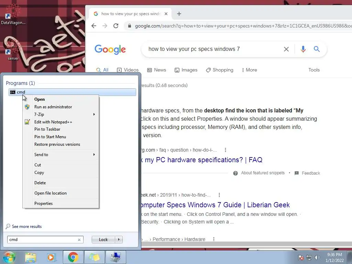Switch to the Images results tab
The image size is (352, 264).
click(186, 70)
